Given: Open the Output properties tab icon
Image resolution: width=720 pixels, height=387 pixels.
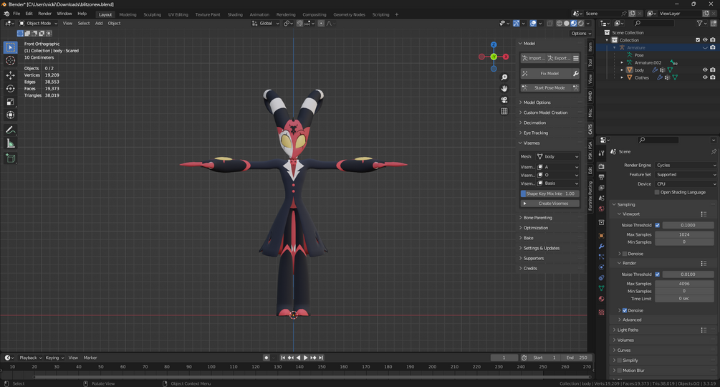Looking at the screenshot, I should tap(602, 177).
